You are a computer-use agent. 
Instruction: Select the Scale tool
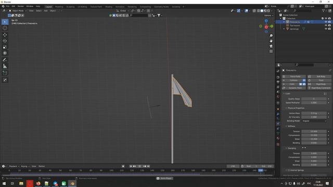click(x=5, y=47)
